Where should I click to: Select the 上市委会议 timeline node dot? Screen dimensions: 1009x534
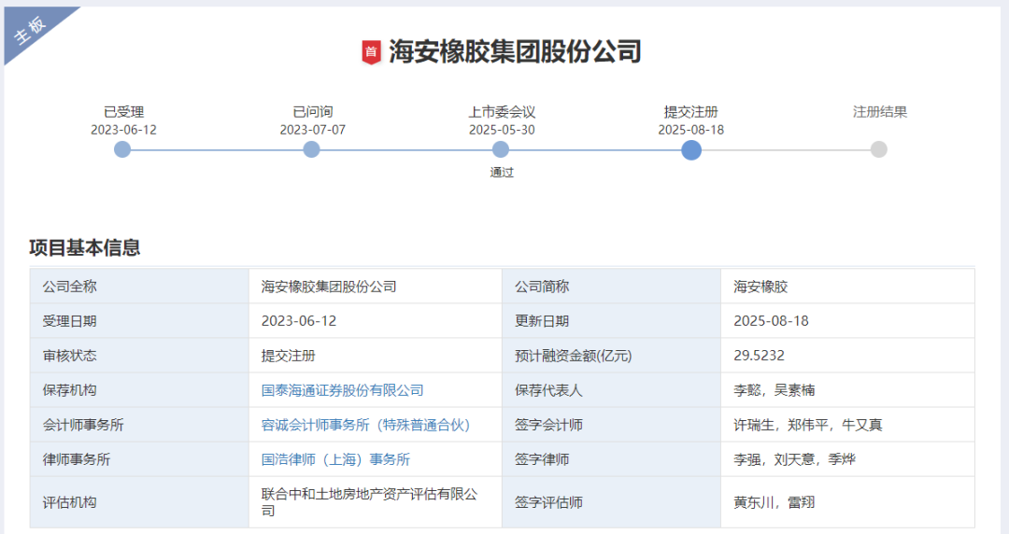click(x=501, y=150)
